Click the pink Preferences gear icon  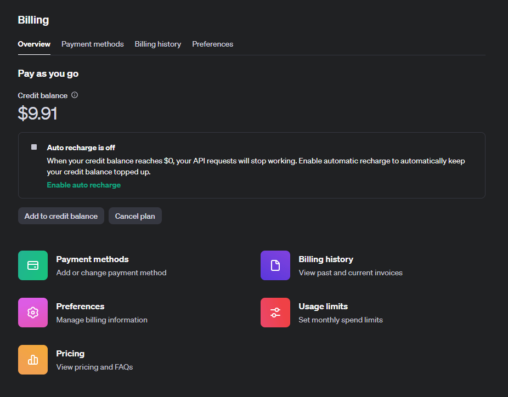pyautogui.click(x=33, y=313)
